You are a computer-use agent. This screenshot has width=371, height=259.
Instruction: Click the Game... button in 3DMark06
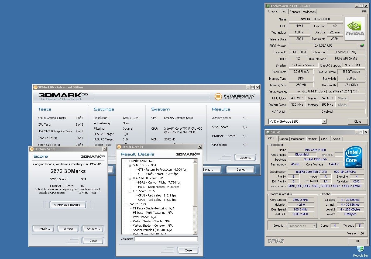click(241, 170)
